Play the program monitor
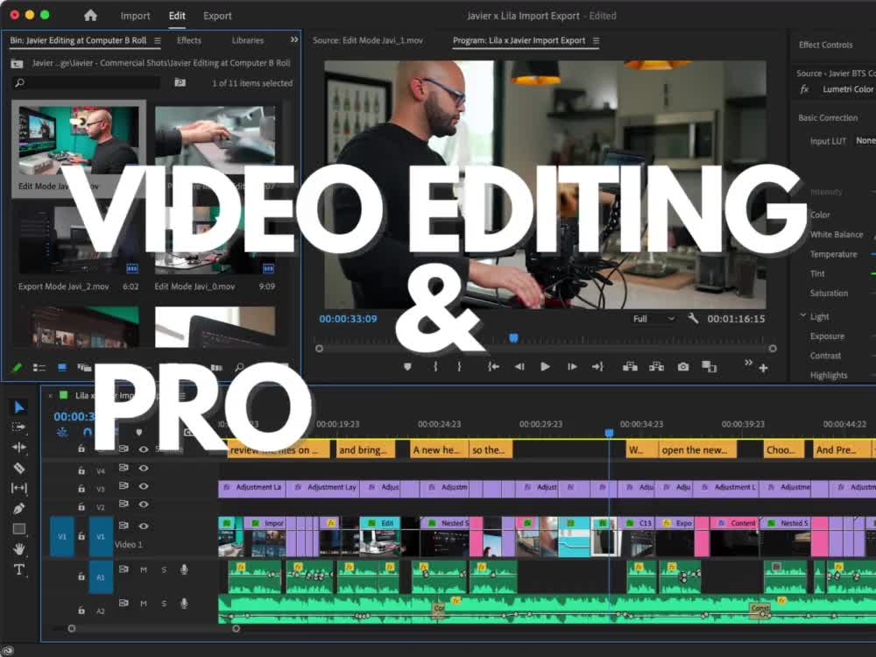 click(545, 367)
